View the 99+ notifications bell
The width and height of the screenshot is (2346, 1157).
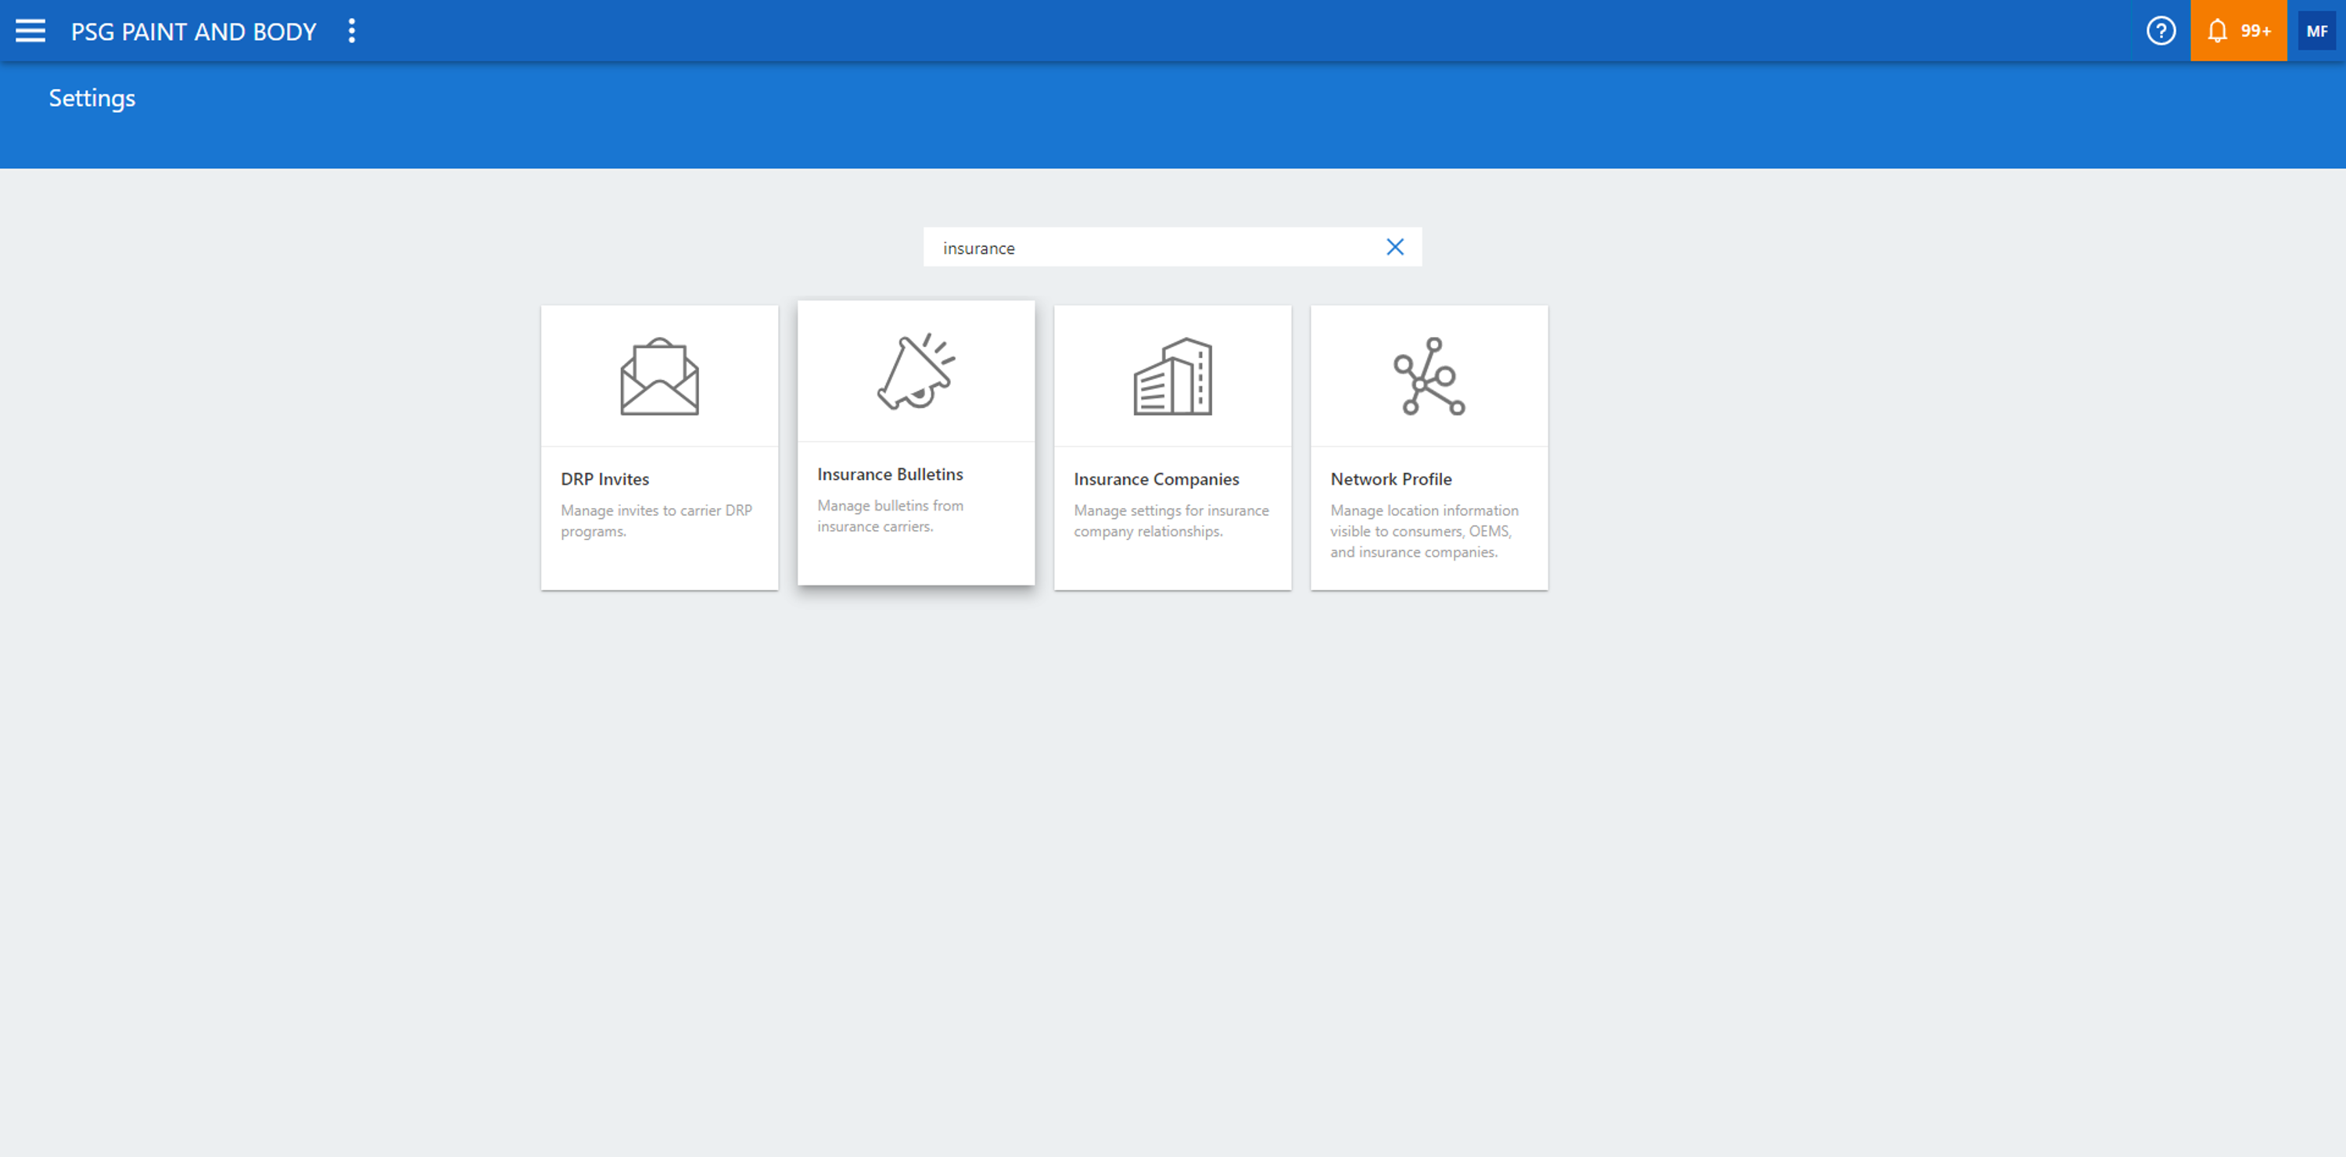[x=2237, y=31]
